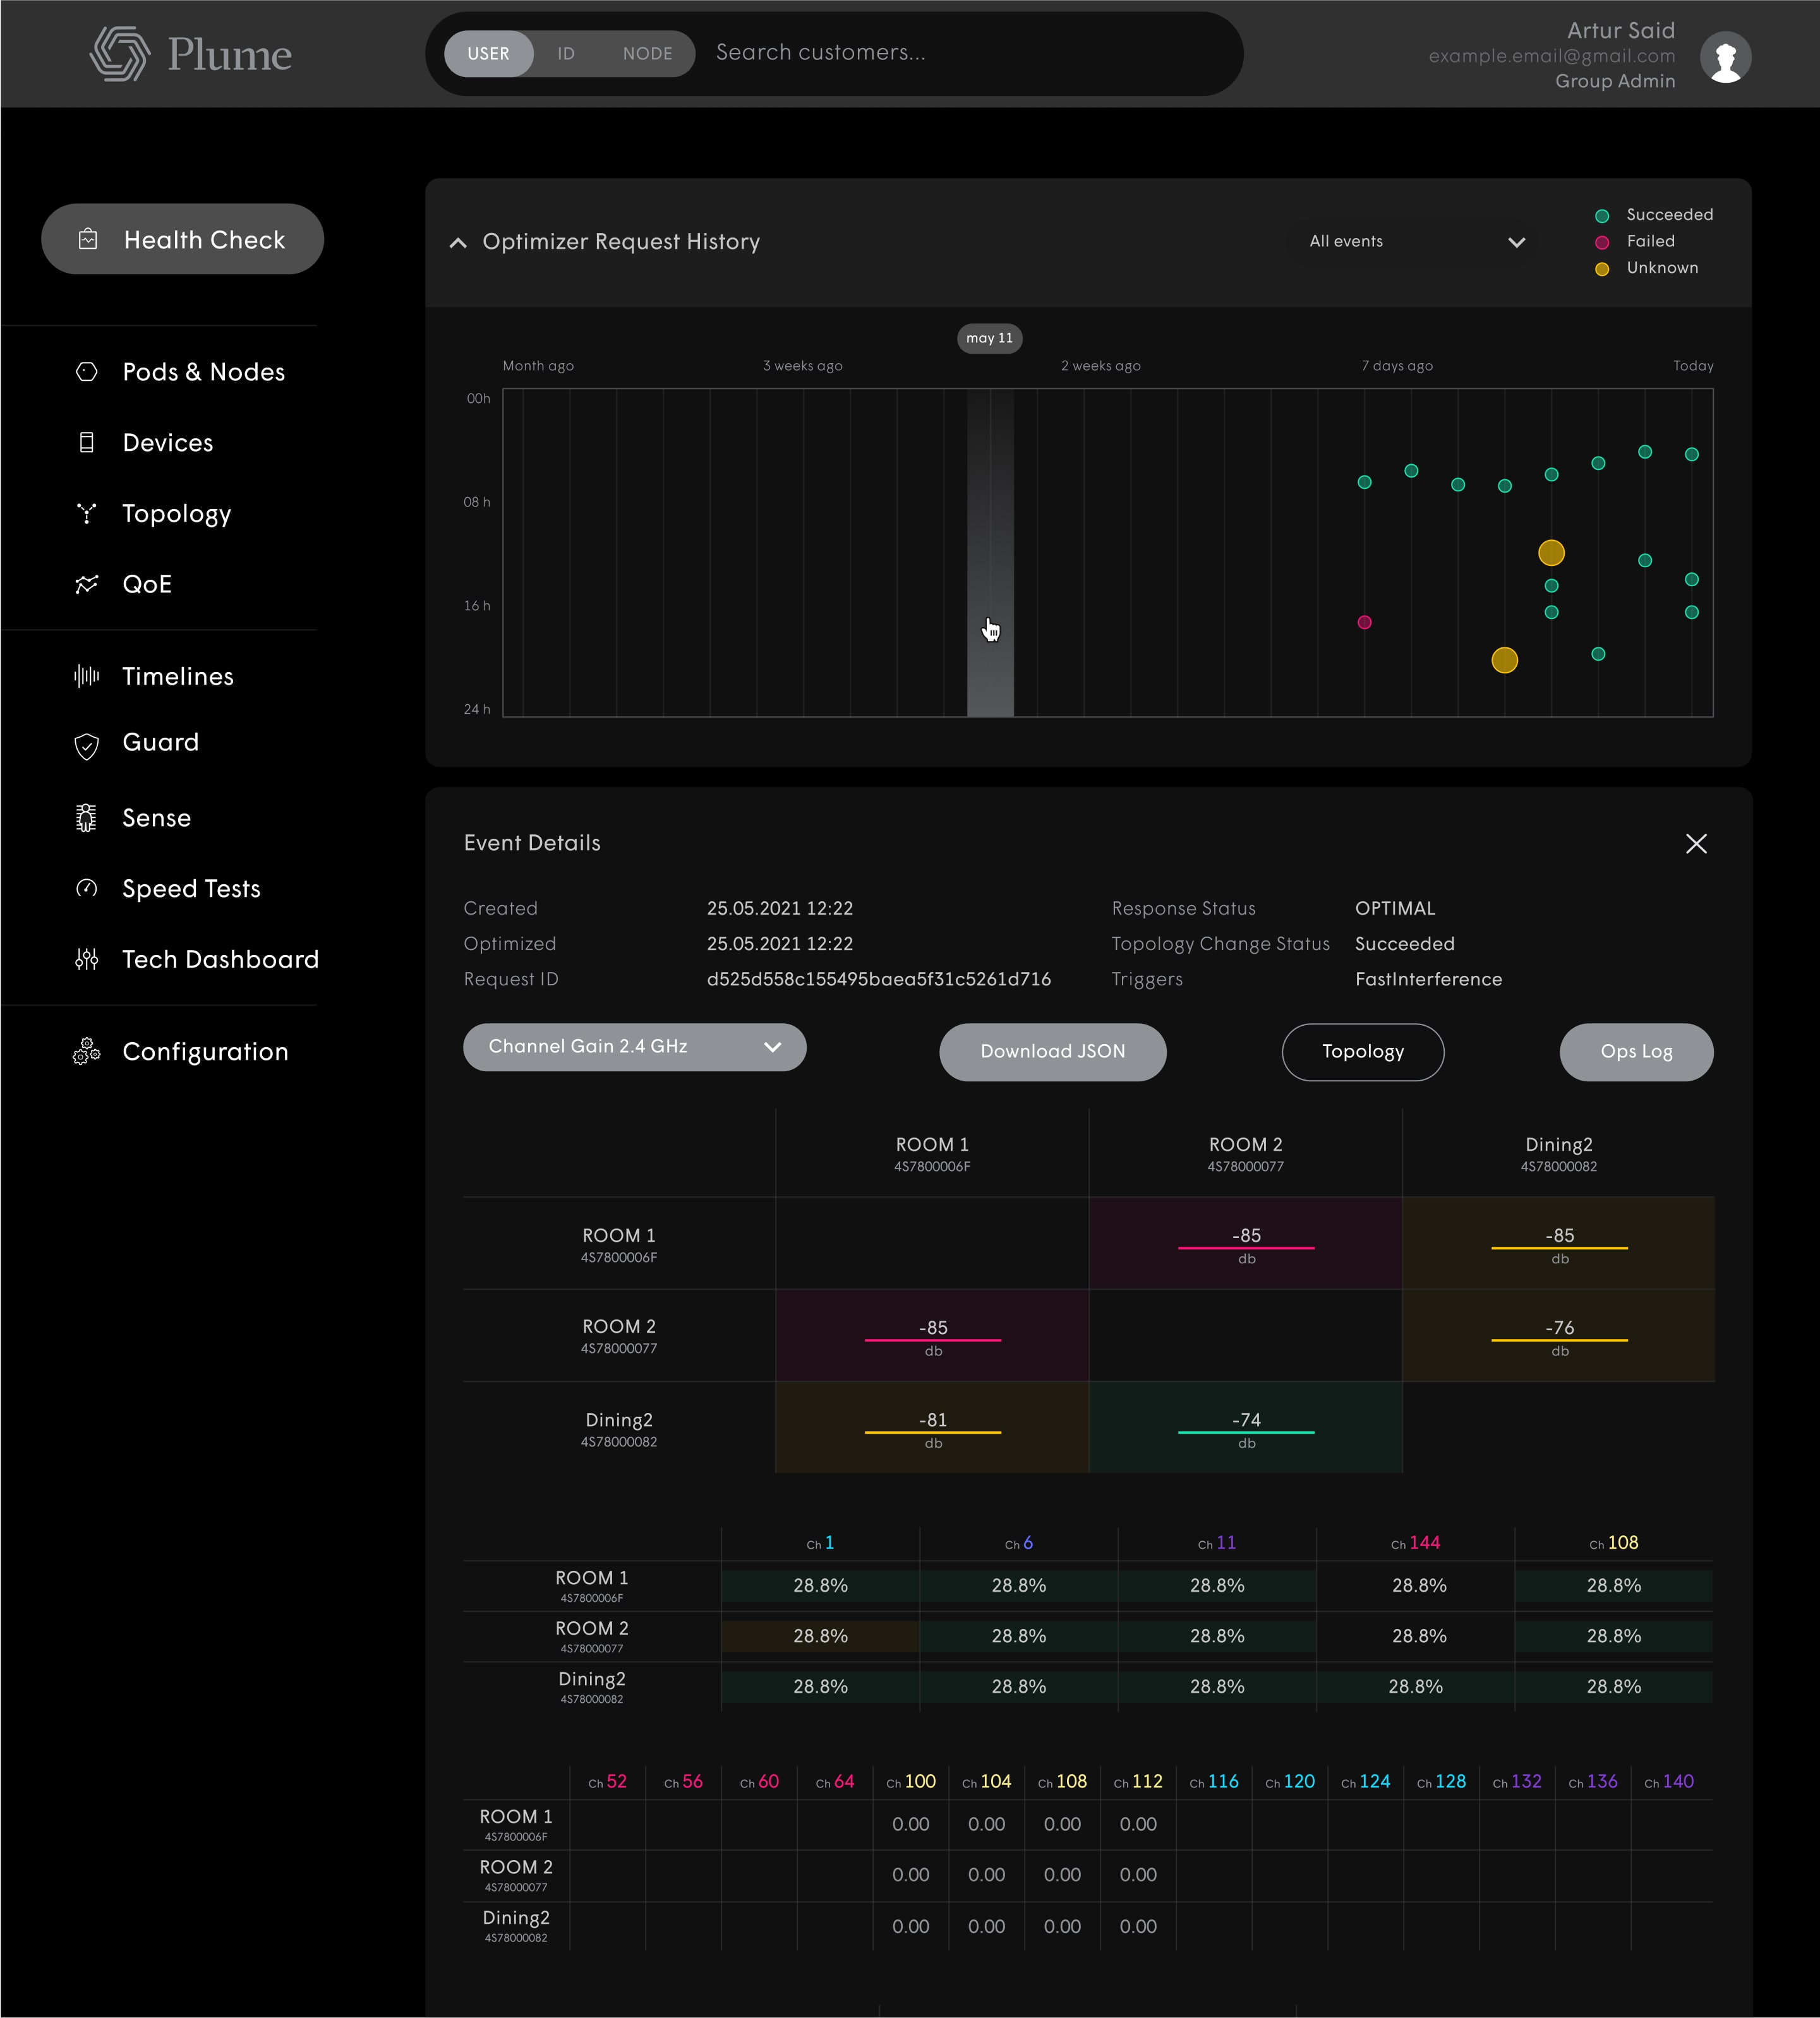The width and height of the screenshot is (1820, 2018).
Task: Click the Speed Tests gauge icon
Action: [x=87, y=888]
